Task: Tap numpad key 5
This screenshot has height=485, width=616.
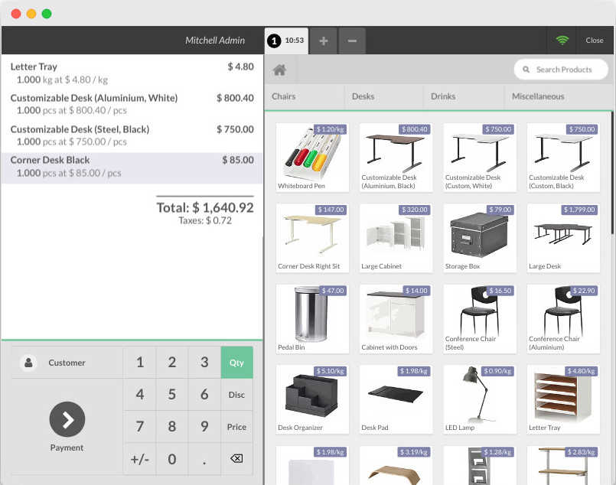Action: coord(172,395)
